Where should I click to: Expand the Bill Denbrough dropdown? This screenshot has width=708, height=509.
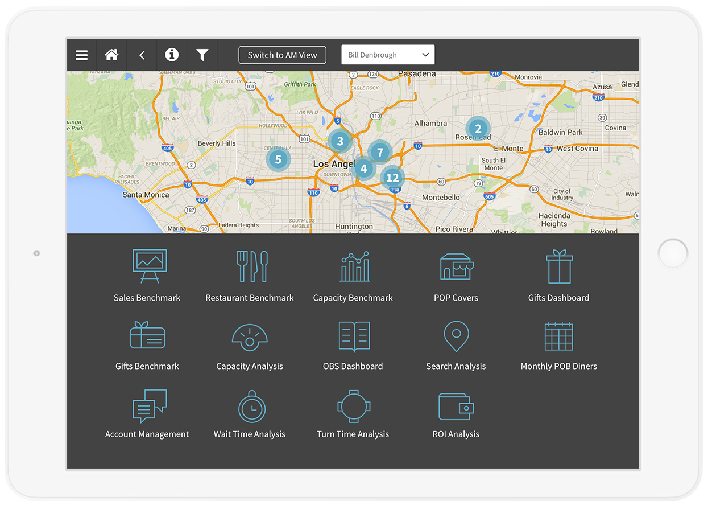click(388, 55)
